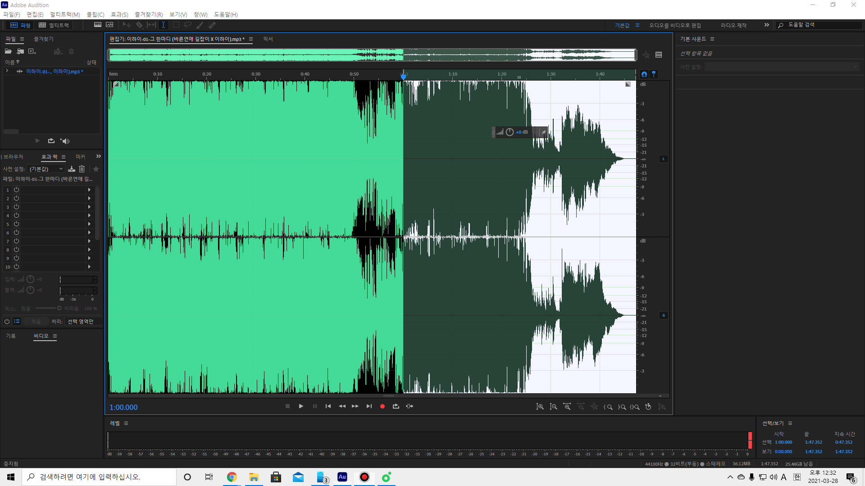This screenshot has width=865, height=486.
Task: Expand the mp3 file tree item
Action: point(7,71)
